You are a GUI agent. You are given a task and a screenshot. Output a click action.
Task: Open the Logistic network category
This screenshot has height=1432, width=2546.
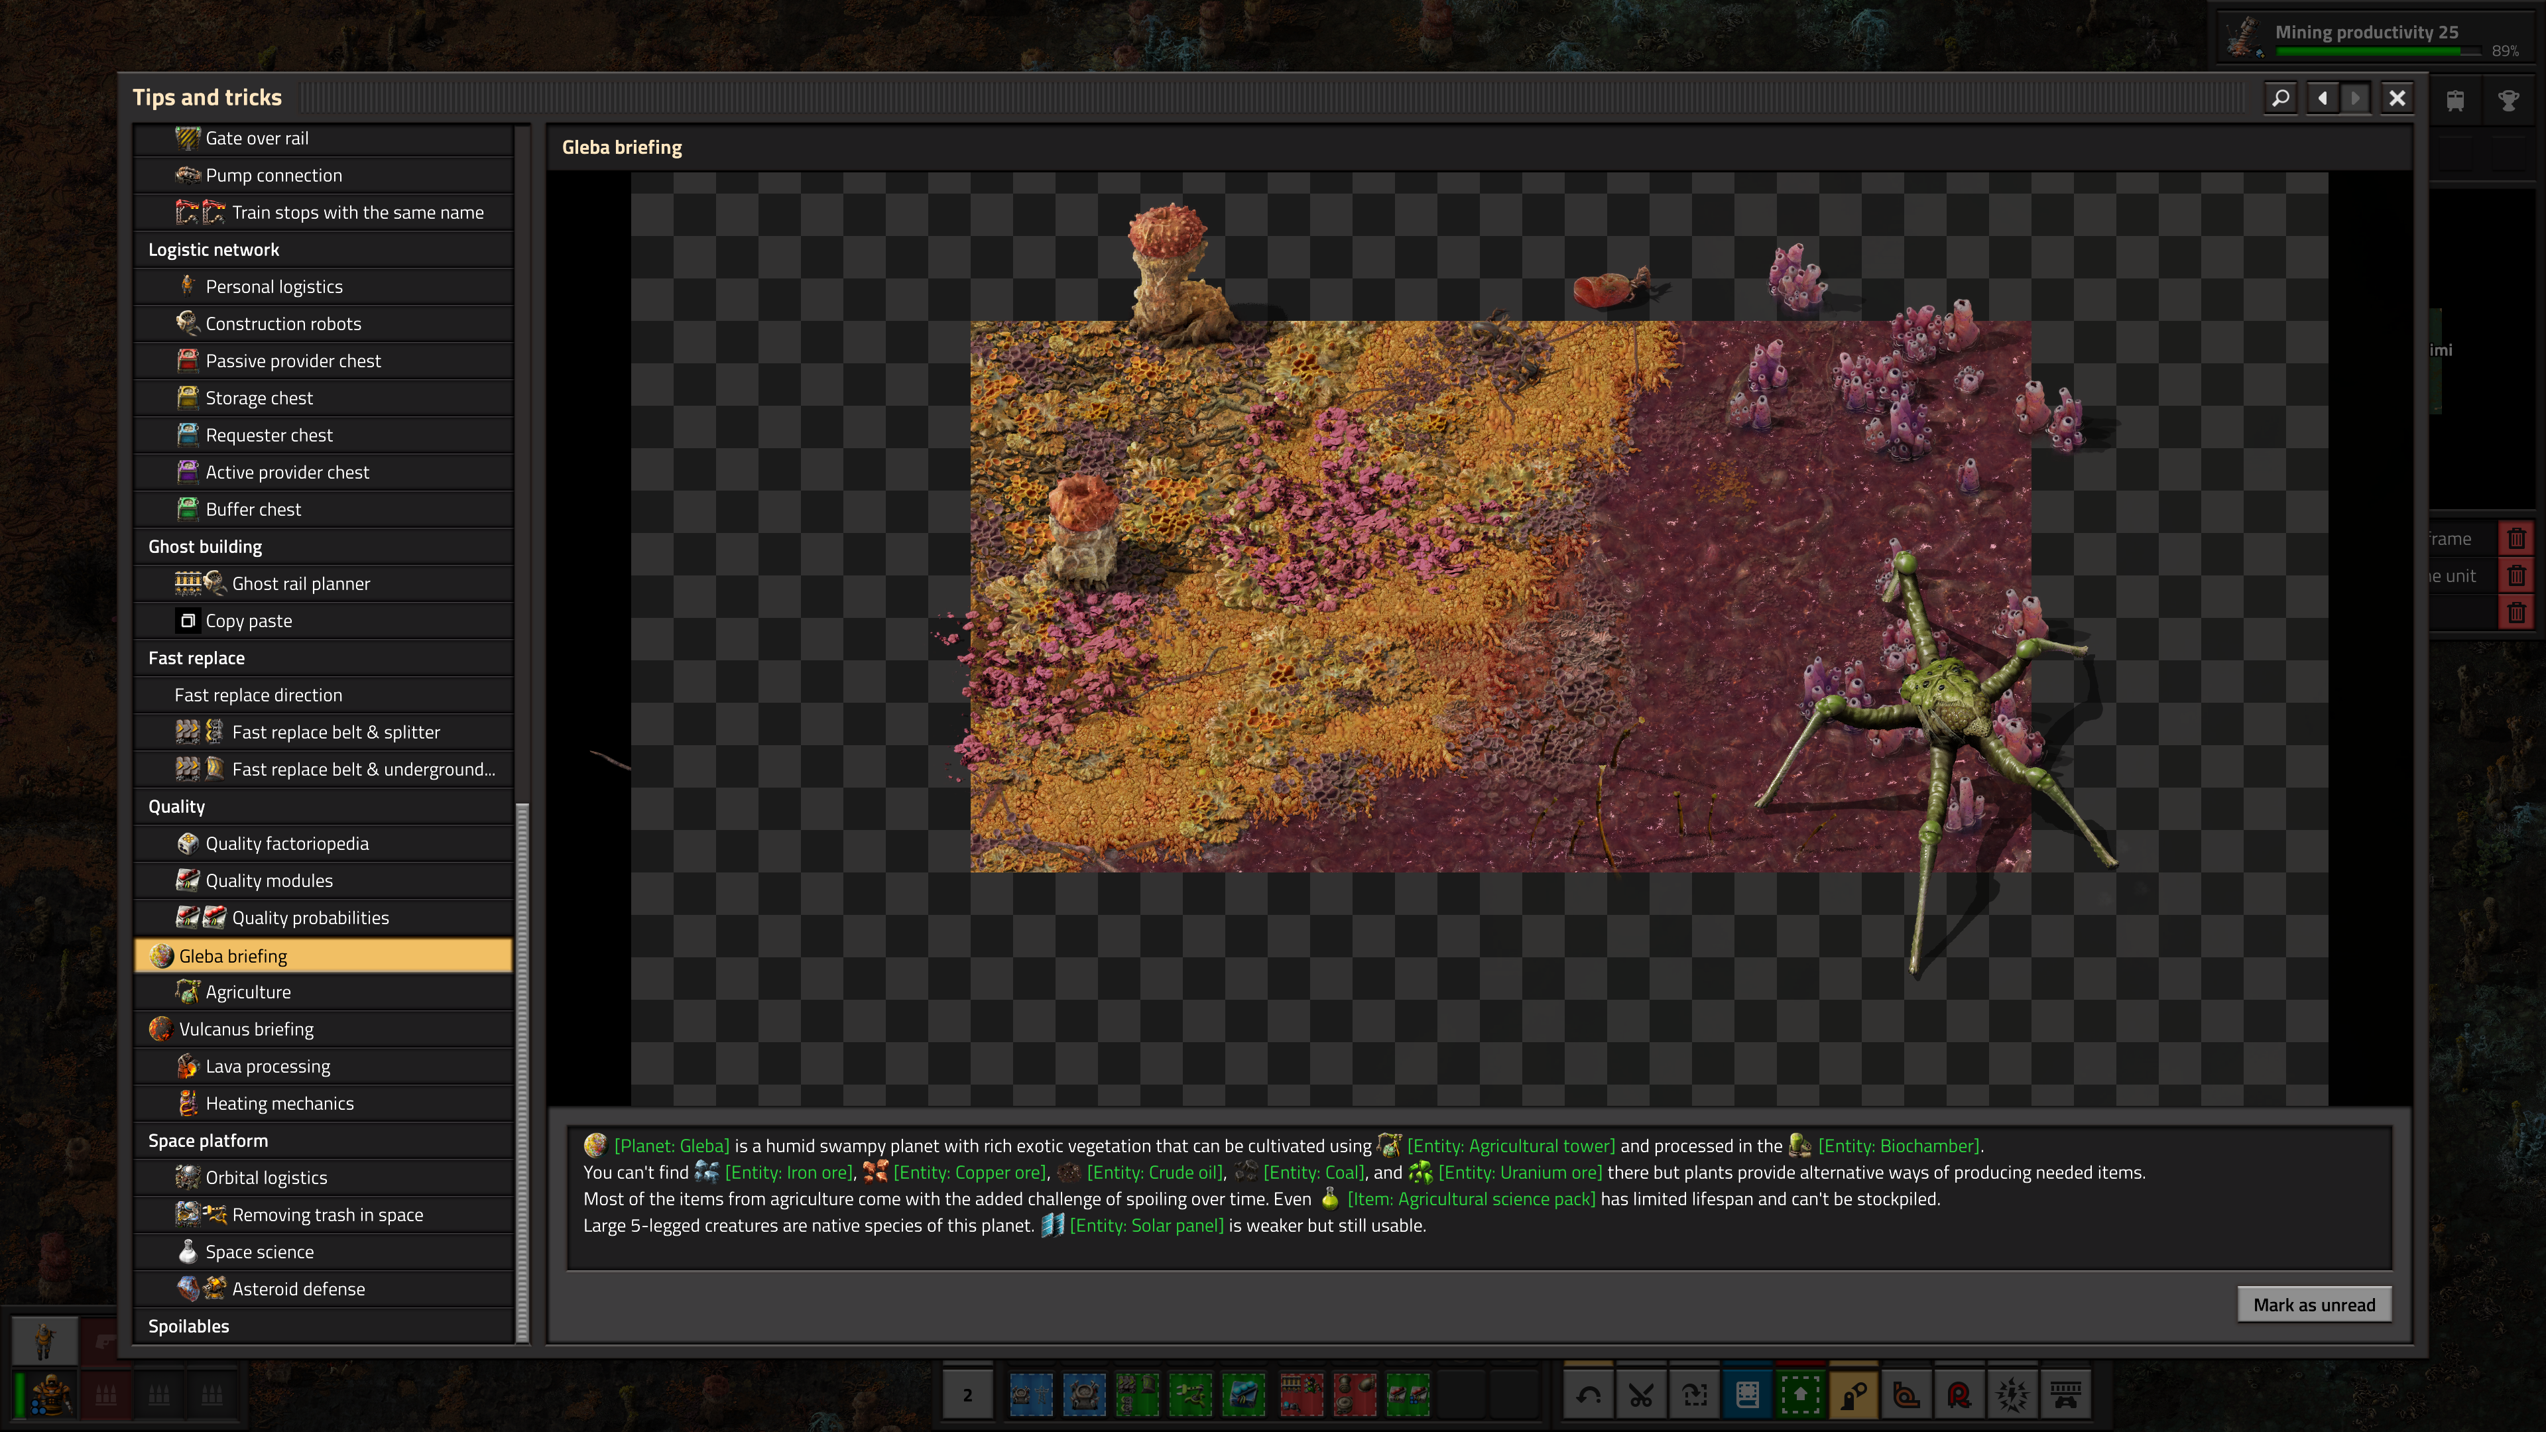(323, 250)
